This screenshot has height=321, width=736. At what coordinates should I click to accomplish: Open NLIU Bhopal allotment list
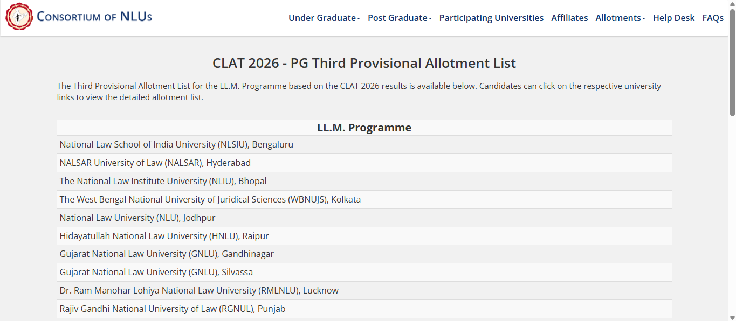pos(163,181)
